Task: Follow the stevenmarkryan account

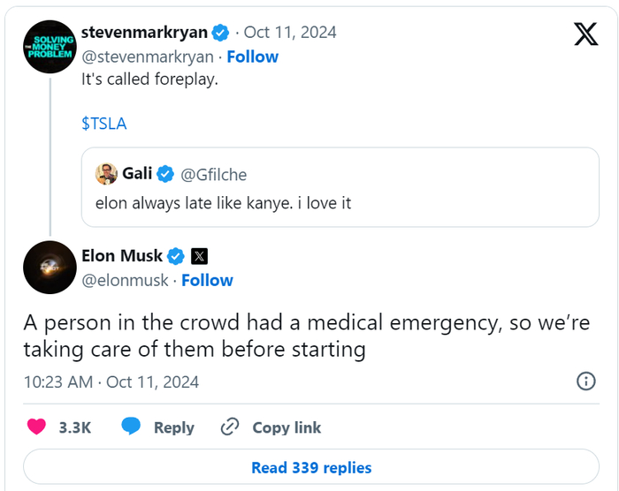Action: point(252,57)
